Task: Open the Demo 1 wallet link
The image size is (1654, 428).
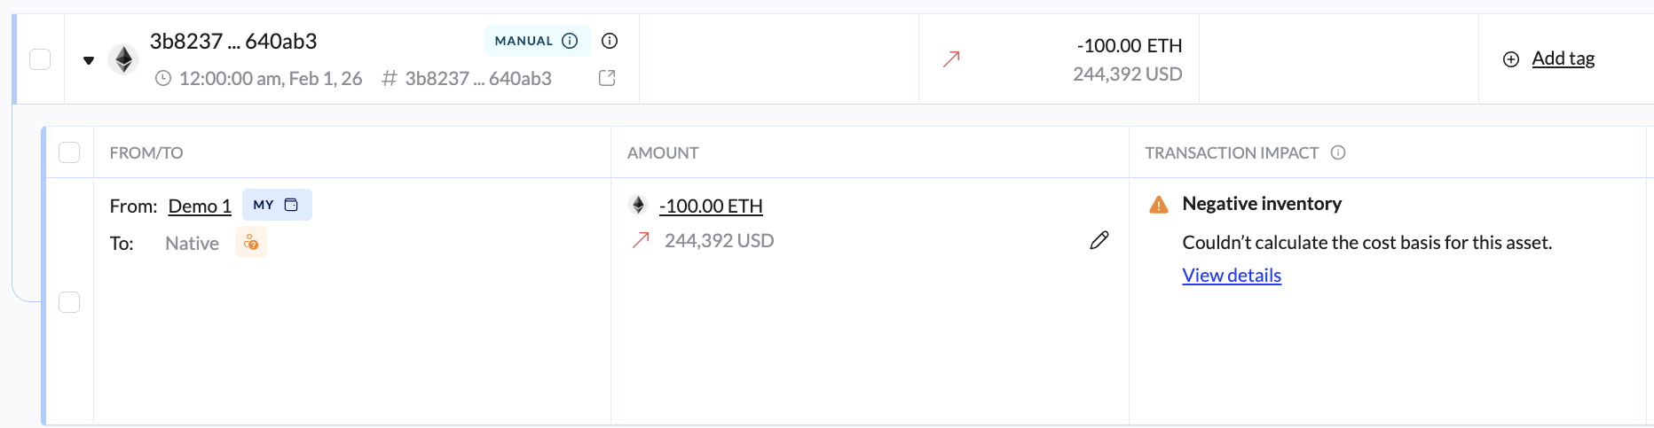Action: 200,206
